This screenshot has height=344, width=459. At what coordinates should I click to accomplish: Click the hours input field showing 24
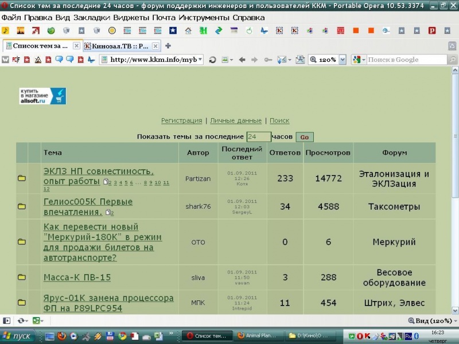[258, 136]
